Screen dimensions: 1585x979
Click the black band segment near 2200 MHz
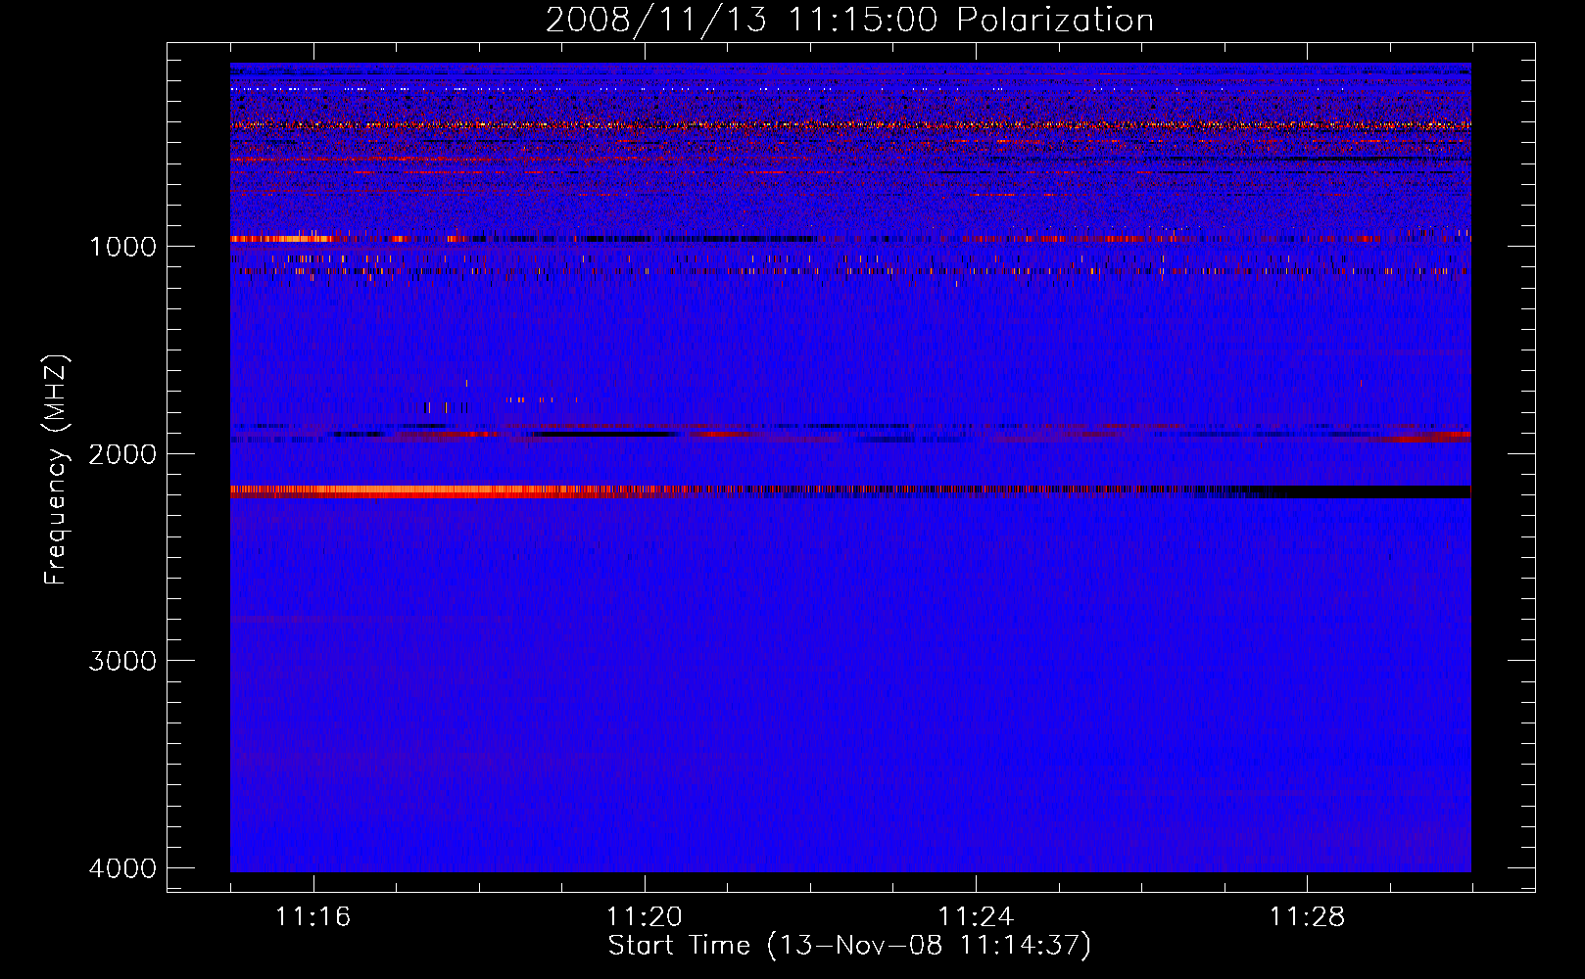pos(1367,491)
